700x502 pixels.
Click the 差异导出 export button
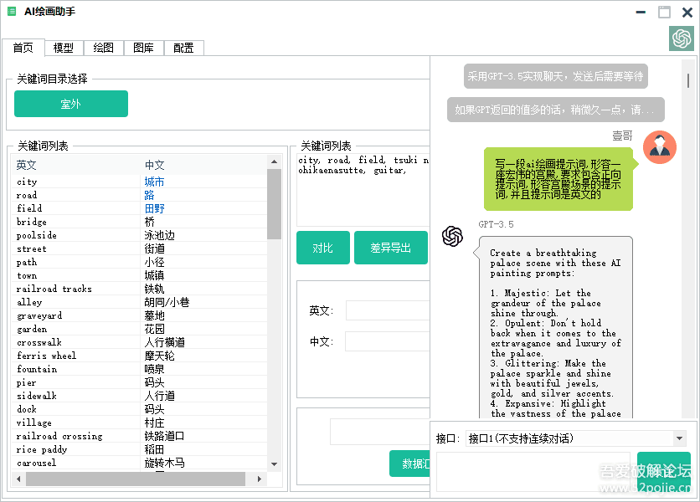coord(390,248)
